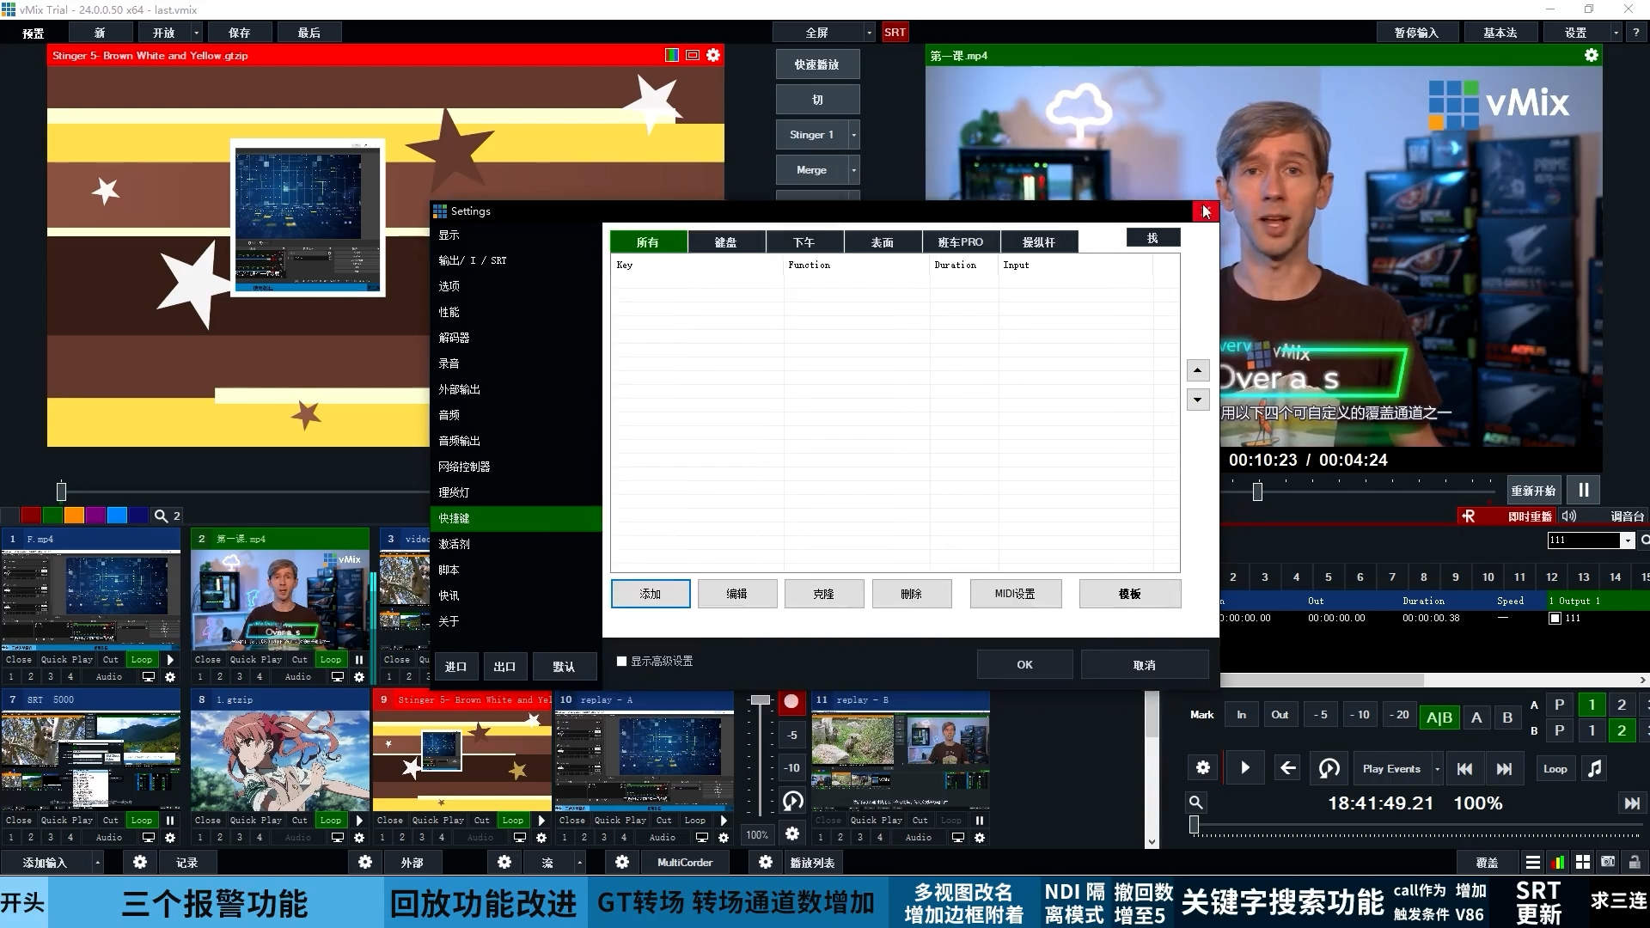Switch to the 键盘 tab in shortcuts settings
This screenshot has width=1650, height=928.
[x=726, y=241]
